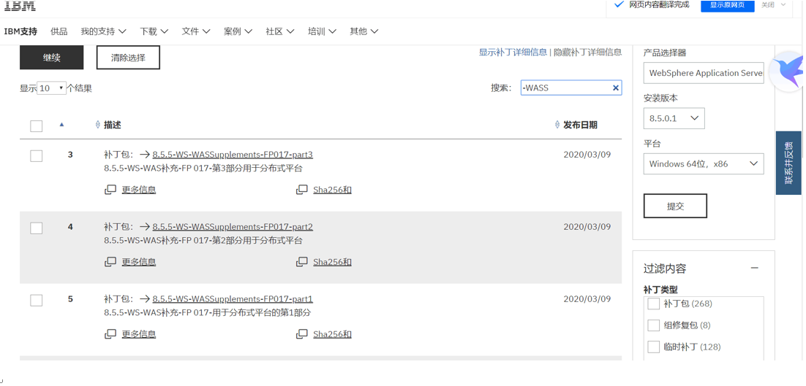Clear the search field with X icon
This screenshot has width=806, height=386.
tap(615, 88)
